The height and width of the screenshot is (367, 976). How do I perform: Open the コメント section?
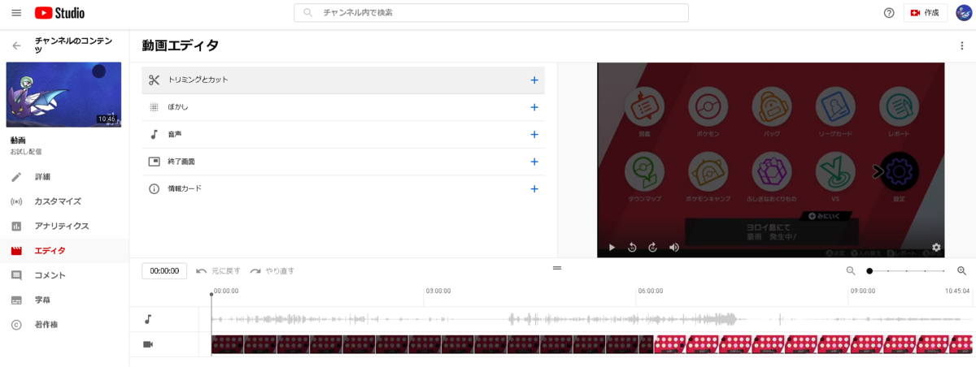[x=64, y=275]
